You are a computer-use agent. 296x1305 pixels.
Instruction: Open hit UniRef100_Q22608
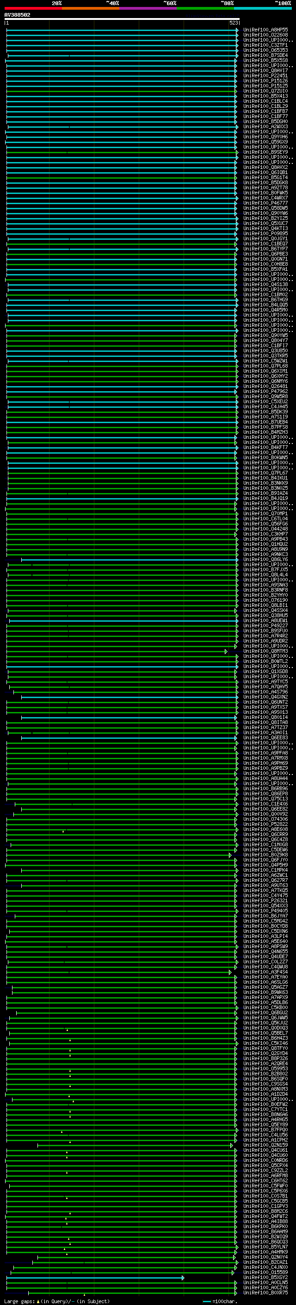pyautogui.click(x=265, y=35)
